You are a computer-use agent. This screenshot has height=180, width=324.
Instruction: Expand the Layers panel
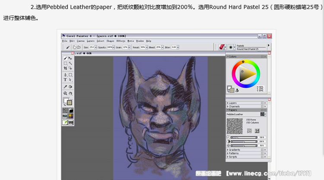click(x=228, y=103)
